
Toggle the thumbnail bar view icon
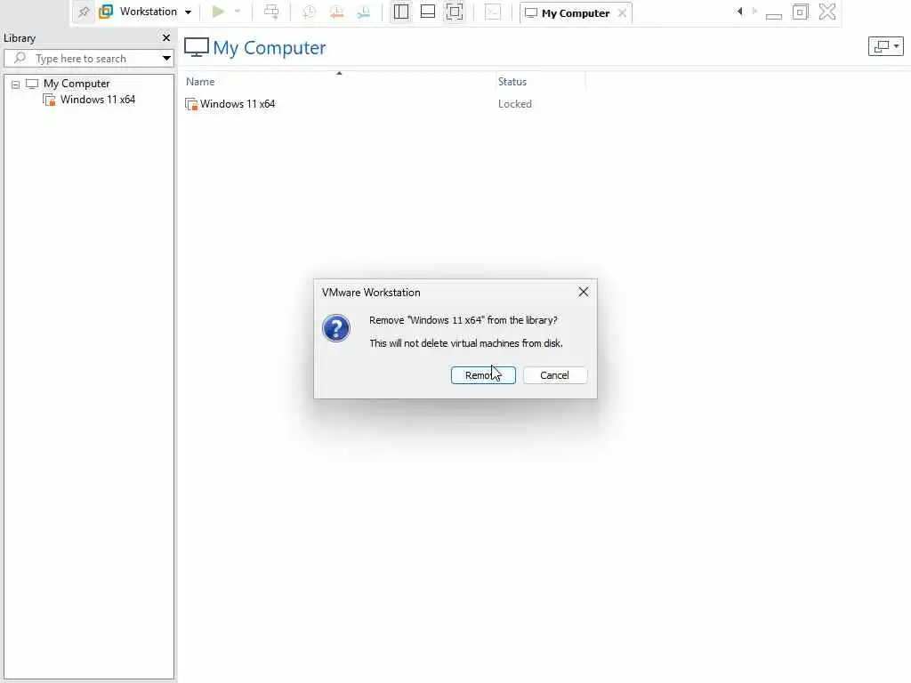pyautogui.click(x=428, y=12)
